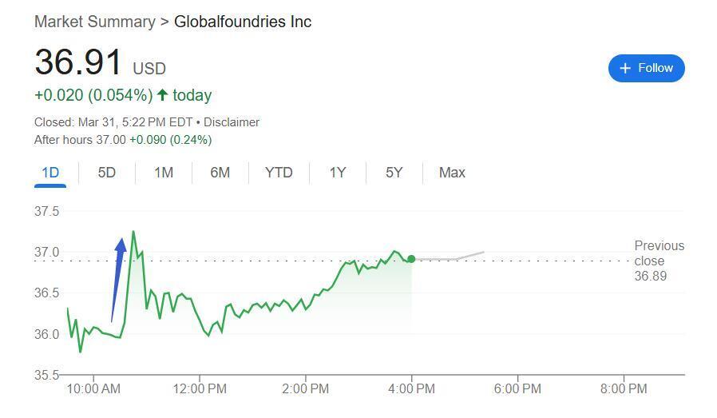Click the Disclaimer link
Screen dimensions: 717x418
232,122
